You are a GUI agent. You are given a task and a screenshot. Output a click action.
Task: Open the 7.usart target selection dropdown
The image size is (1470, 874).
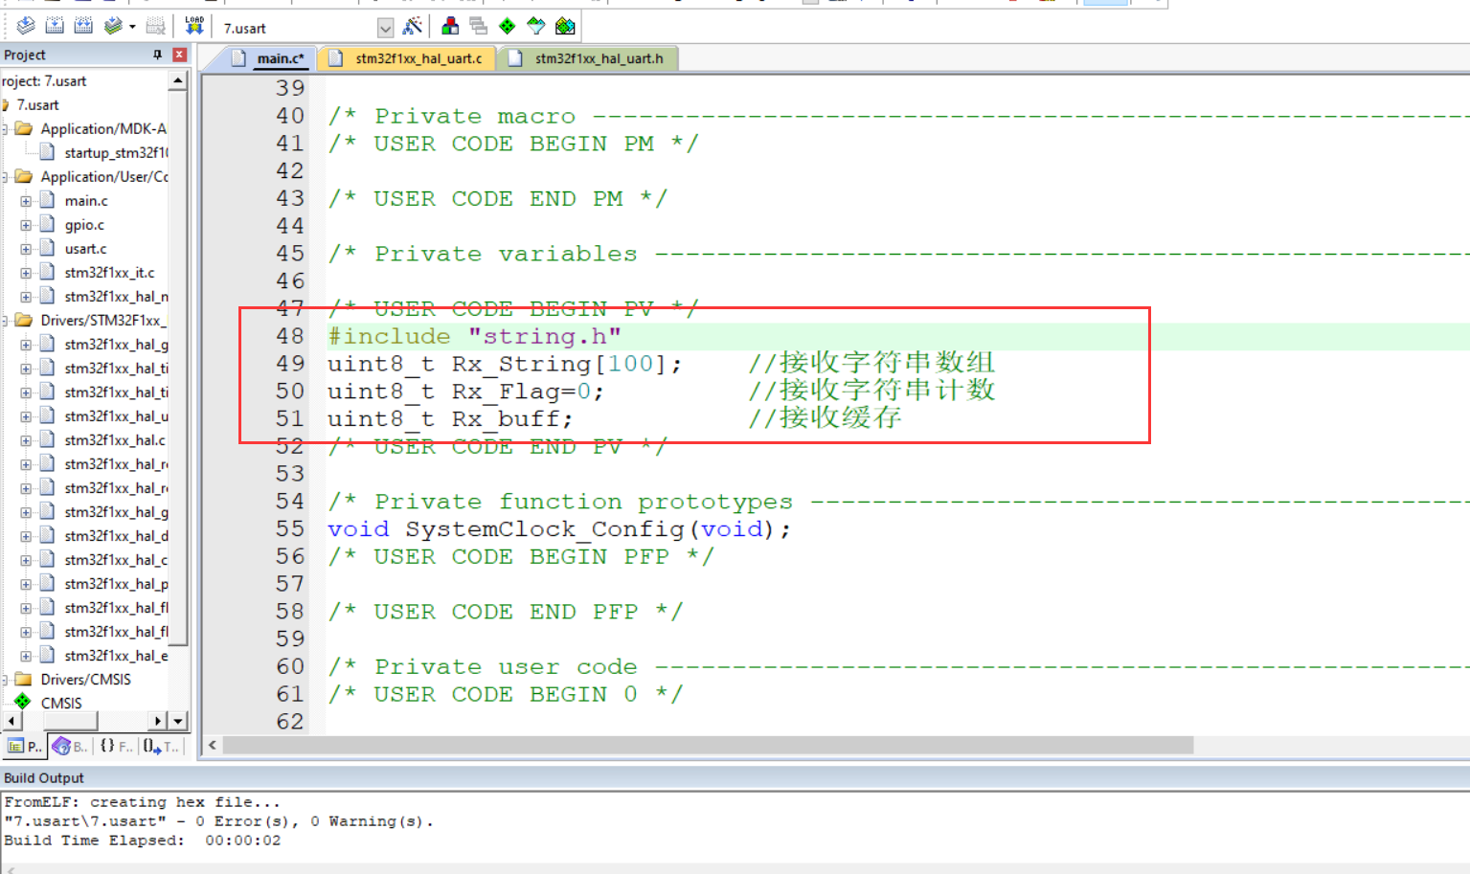(385, 28)
